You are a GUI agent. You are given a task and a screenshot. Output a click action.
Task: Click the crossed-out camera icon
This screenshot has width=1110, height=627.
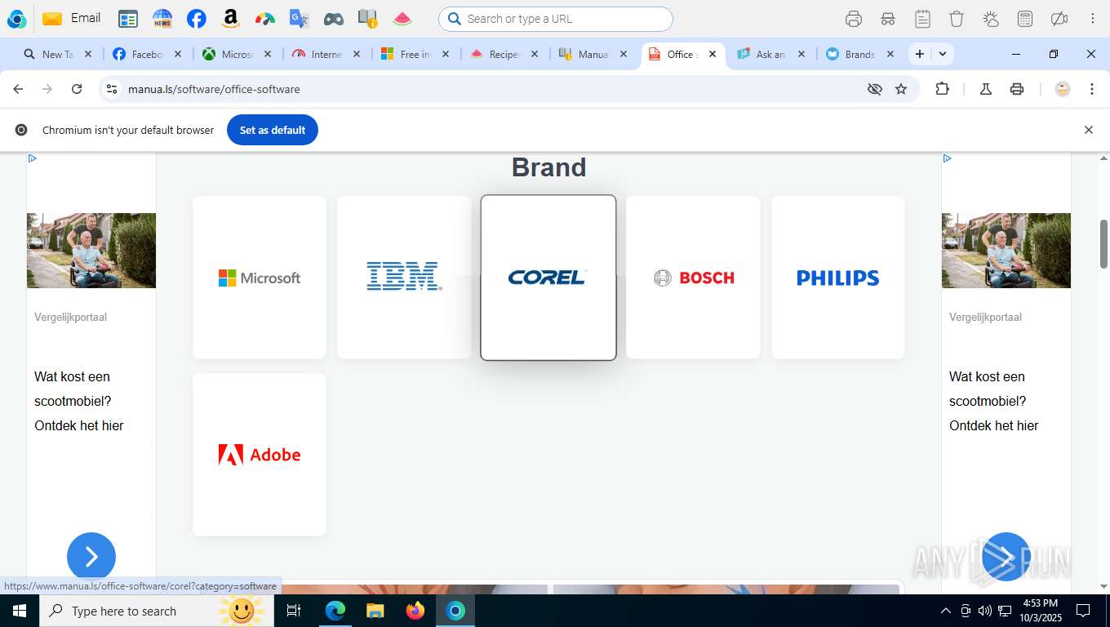click(x=1059, y=19)
